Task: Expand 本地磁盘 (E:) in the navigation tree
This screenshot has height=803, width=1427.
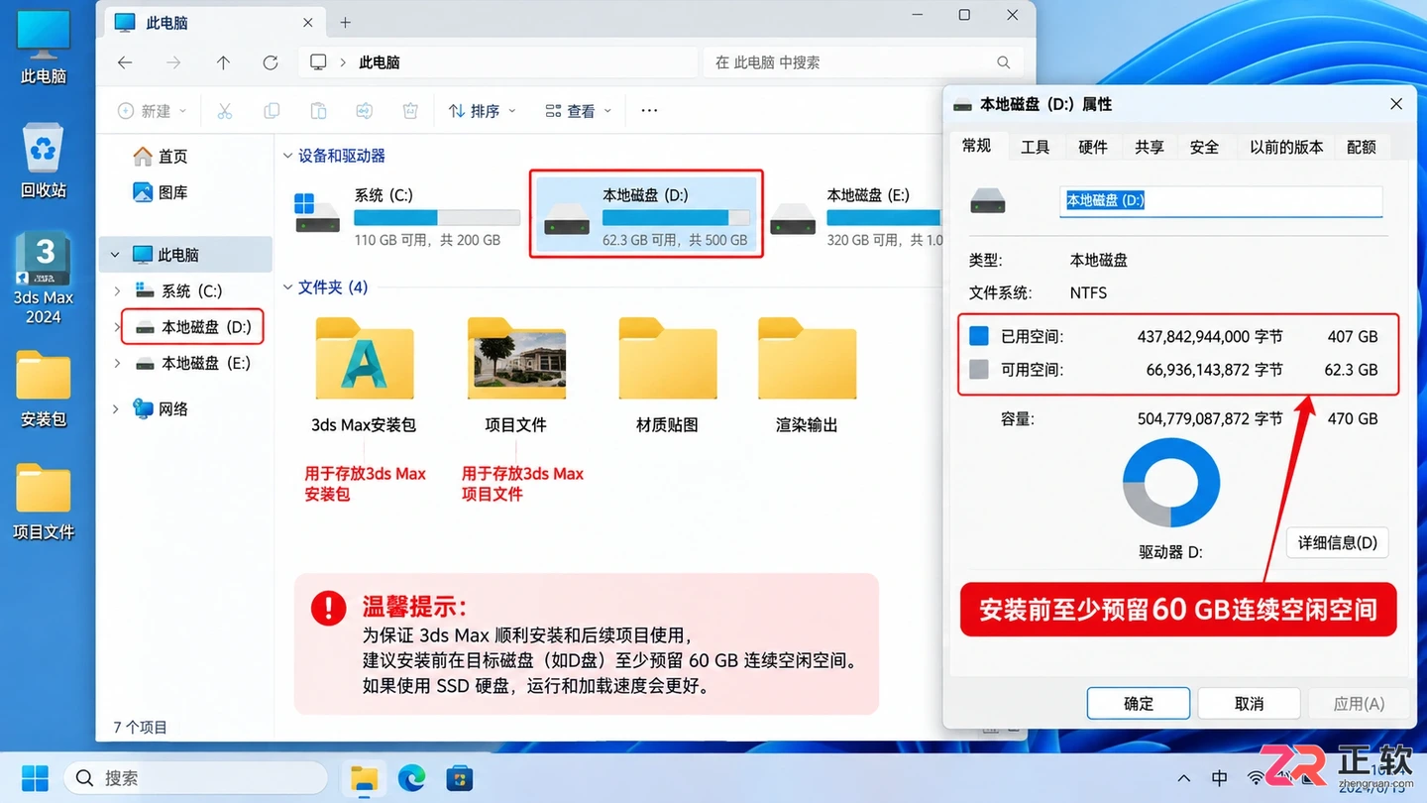Action: tap(117, 363)
